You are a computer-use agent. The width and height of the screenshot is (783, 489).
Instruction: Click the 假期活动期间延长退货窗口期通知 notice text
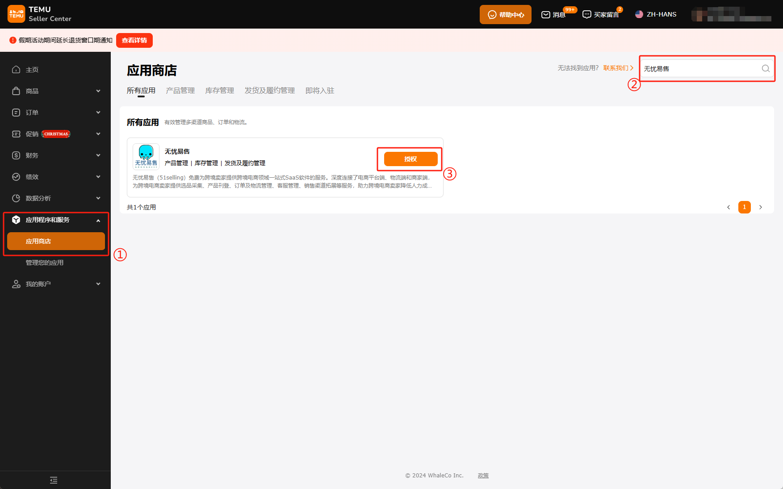point(66,40)
